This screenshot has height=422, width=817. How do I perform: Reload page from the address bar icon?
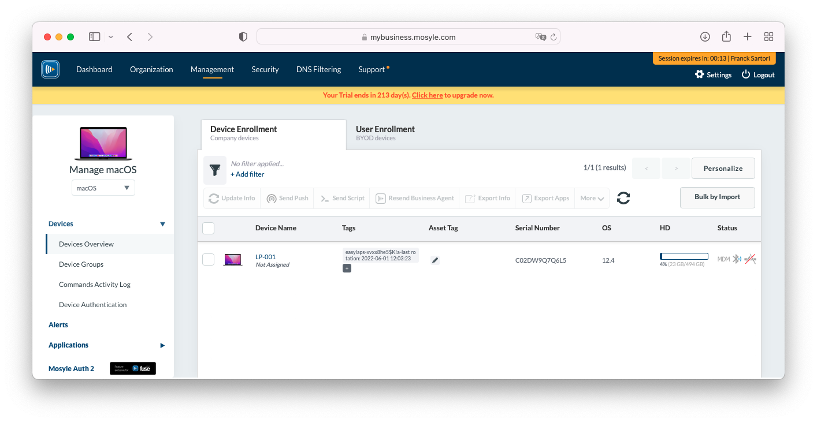[554, 37]
